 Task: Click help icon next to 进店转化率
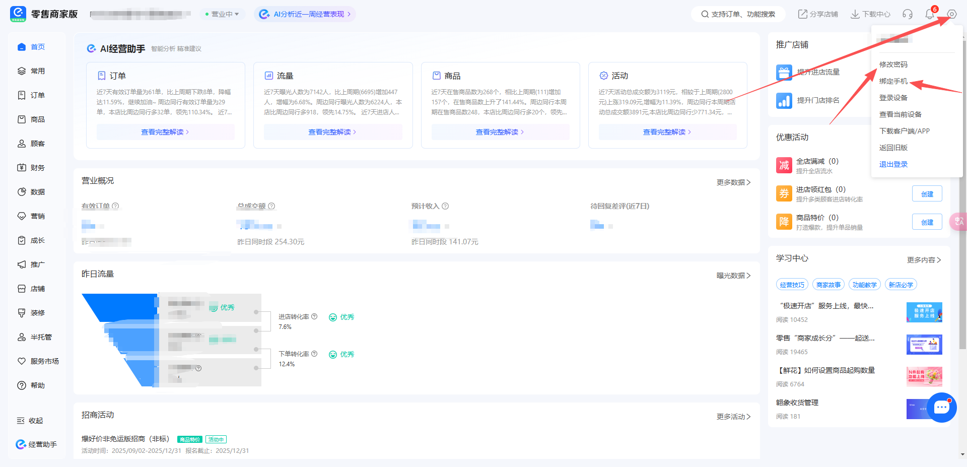pyautogui.click(x=314, y=316)
